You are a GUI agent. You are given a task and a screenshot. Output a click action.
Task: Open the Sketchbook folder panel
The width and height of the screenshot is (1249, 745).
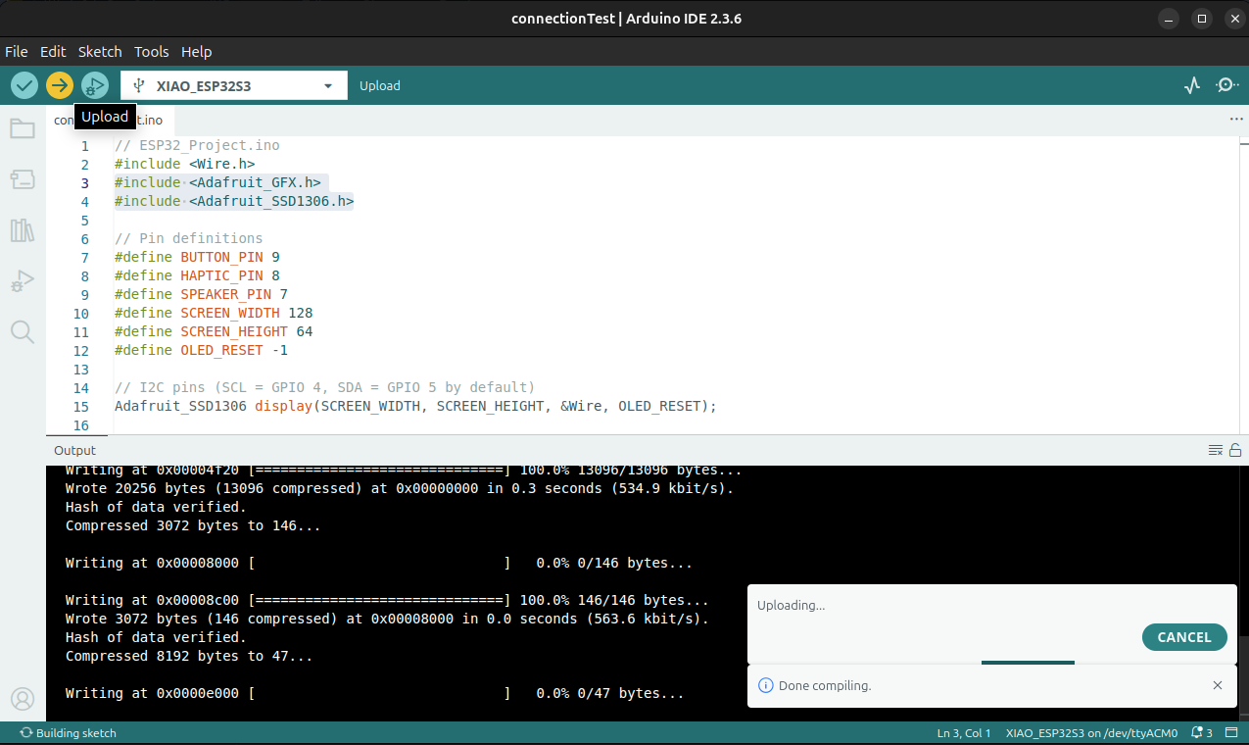pos(22,128)
